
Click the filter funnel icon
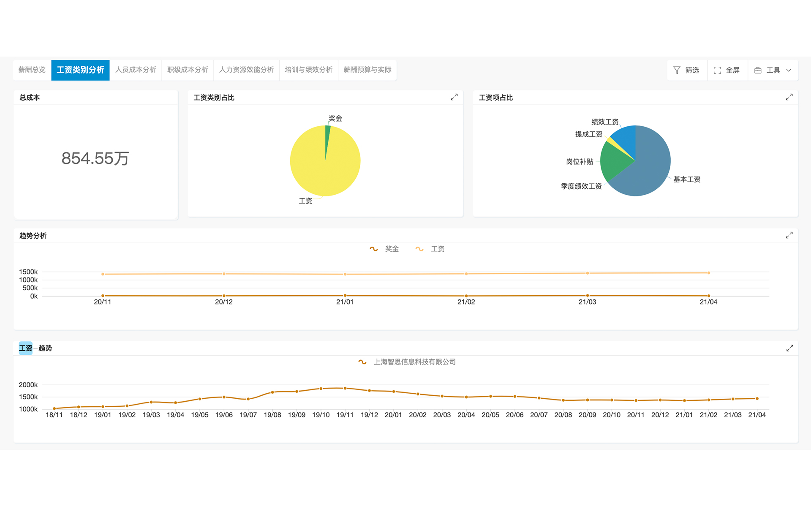(x=677, y=70)
